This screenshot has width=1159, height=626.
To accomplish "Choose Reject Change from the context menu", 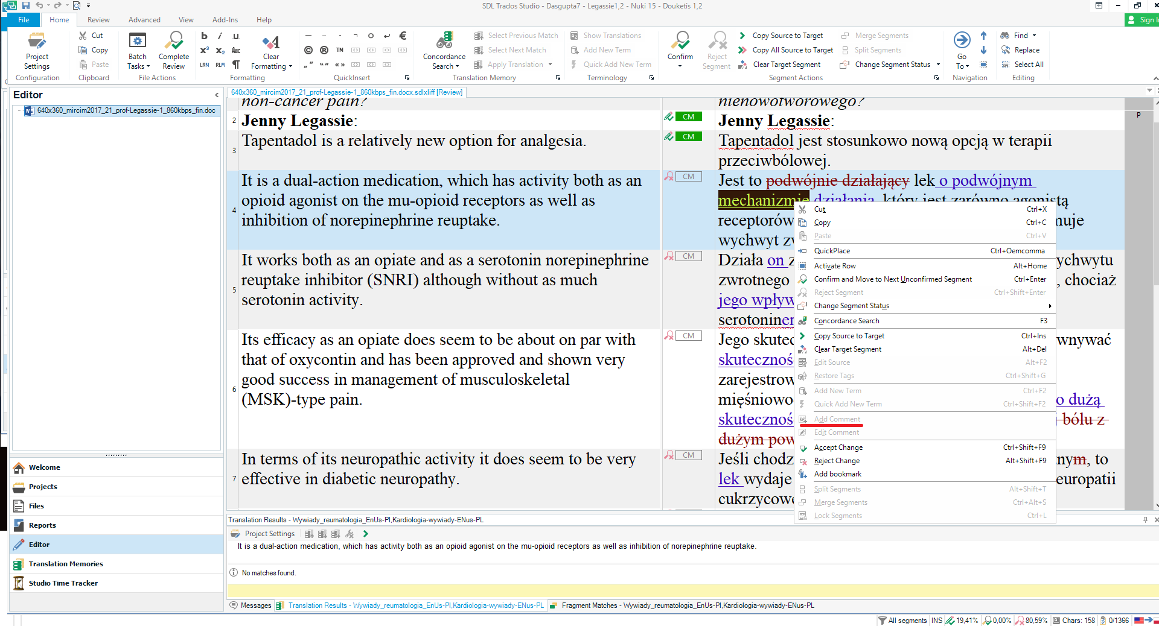I will point(925,461).
